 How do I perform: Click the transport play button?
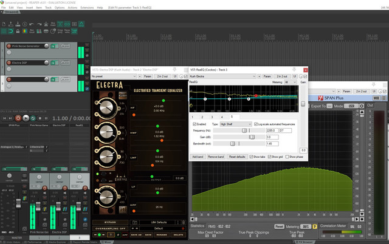coord(26,118)
